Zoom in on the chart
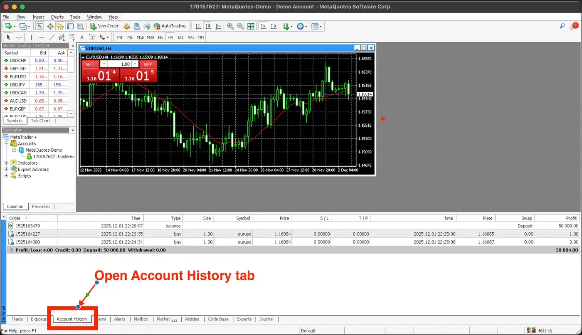This screenshot has width=582, height=335. 230,26
